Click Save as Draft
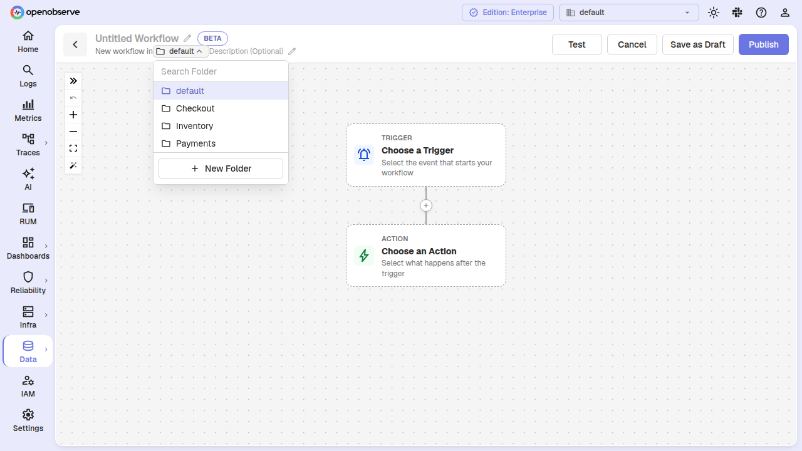Screen dimensions: 802x451 click(x=698, y=44)
